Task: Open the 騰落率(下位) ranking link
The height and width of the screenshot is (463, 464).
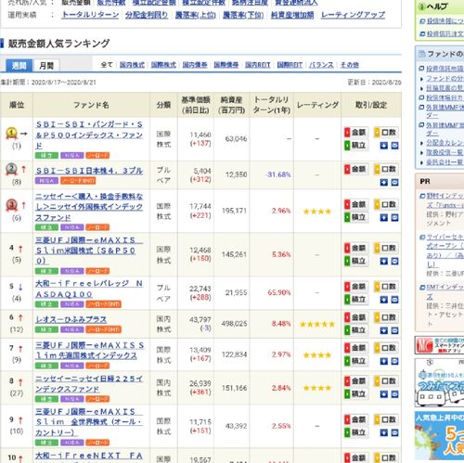Action: [243, 15]
